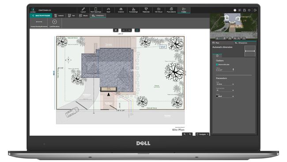Open the Wall Openings tab
The width and height of the screenshot is (287, 162).
pyautogui.click(x=96, y=10)
